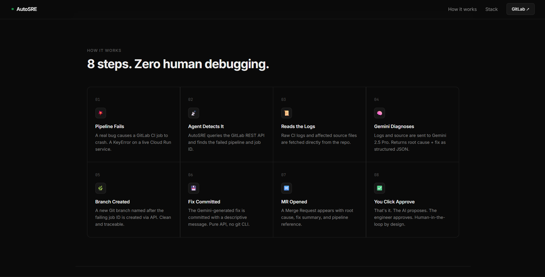The height and width of the screenshot is (277, 545).
Task: Click the Reads the Logs scroll icon
Action: click(x=286, y=113)
